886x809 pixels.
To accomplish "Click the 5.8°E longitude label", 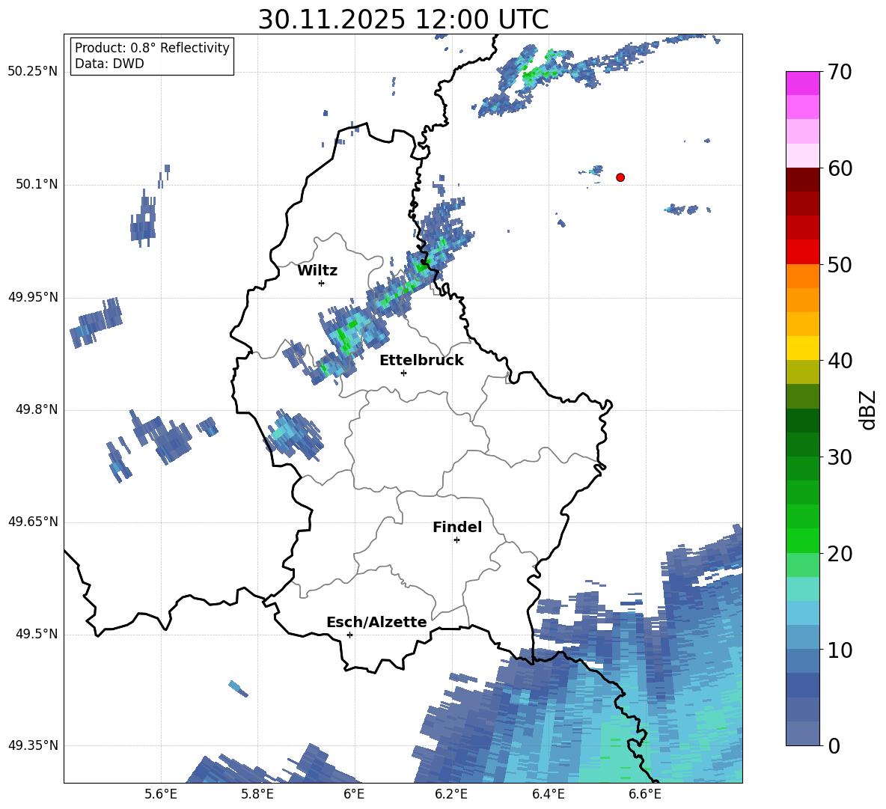I will pos(257,794).
